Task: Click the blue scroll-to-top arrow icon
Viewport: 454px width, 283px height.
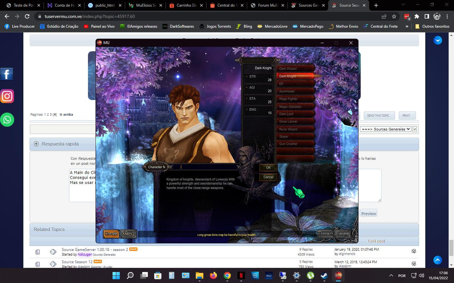Action: point(438,260)
